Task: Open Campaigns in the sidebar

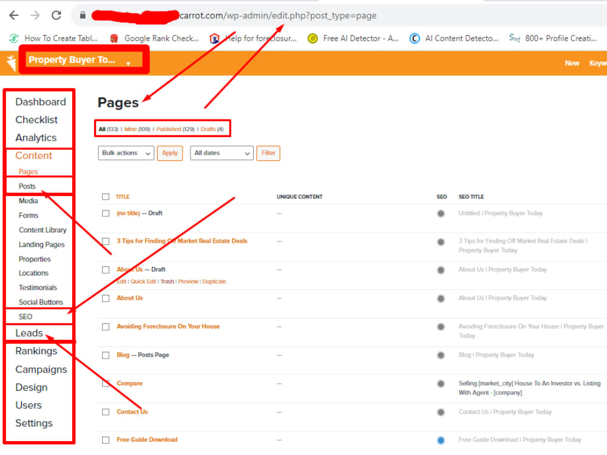Action: point(41,369)
